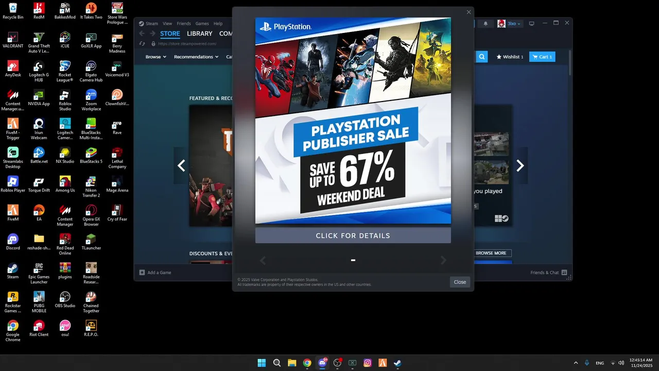Select the popup page indicator dot
This screenshot has height=371, width=659.
[x=353, y=260]
